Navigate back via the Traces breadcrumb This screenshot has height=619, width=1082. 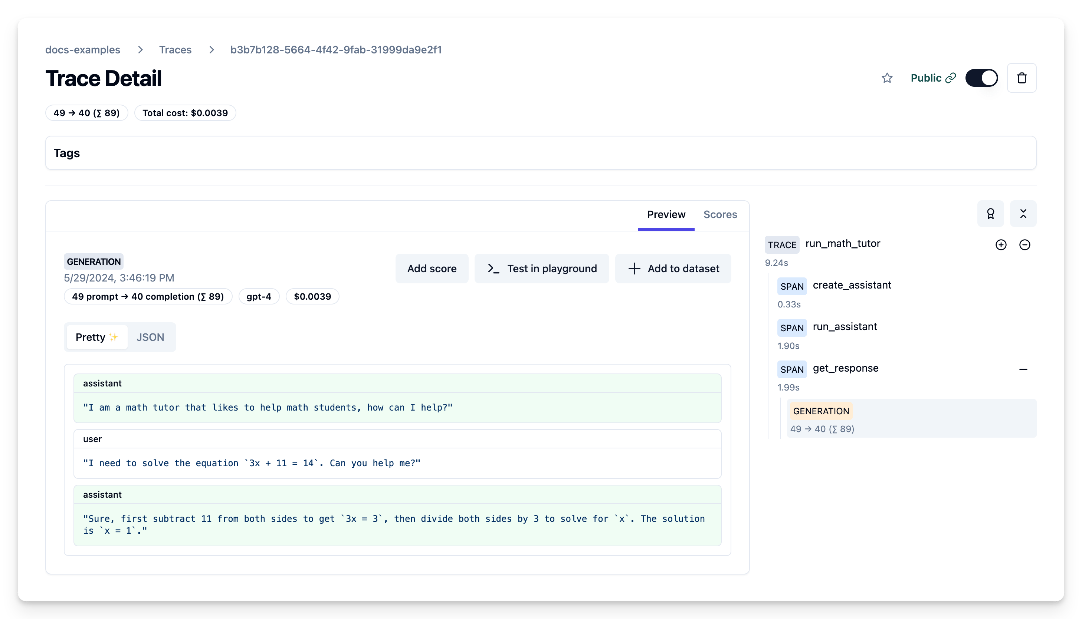click(x=175, y=50)
